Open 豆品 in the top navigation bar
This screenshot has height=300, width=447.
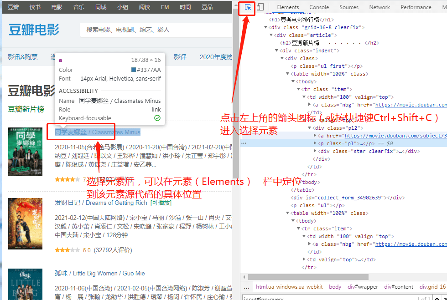tap(207, 7)
